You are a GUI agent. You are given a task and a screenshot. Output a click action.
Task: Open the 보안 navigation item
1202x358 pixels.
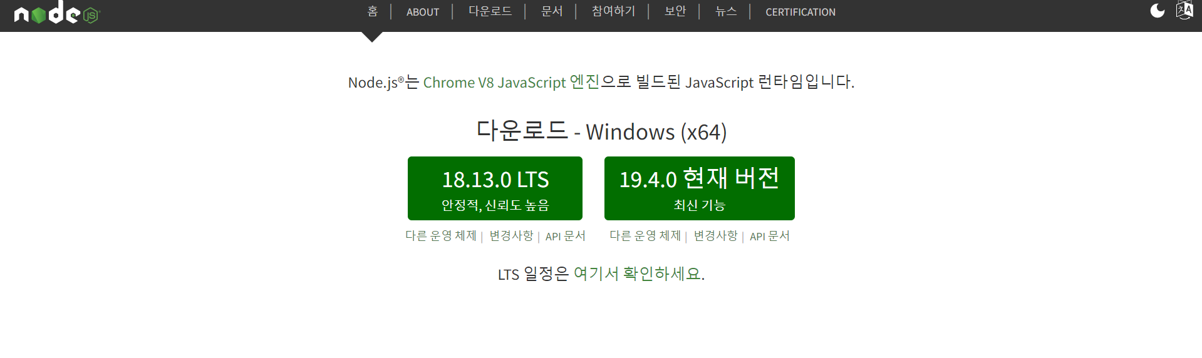pos(675,11)
